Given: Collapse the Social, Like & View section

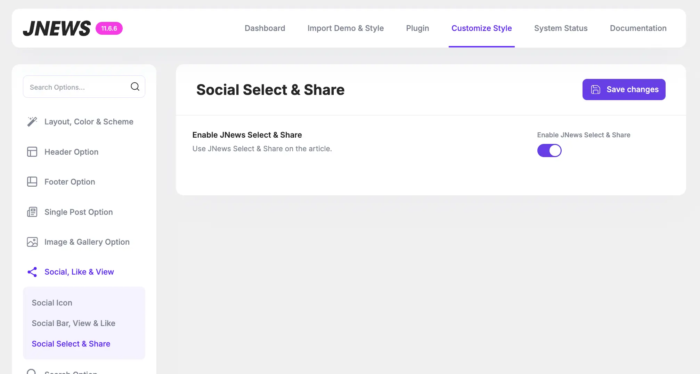Looking at the screenshot, I should pyautogui.click(x=79, y=272).
